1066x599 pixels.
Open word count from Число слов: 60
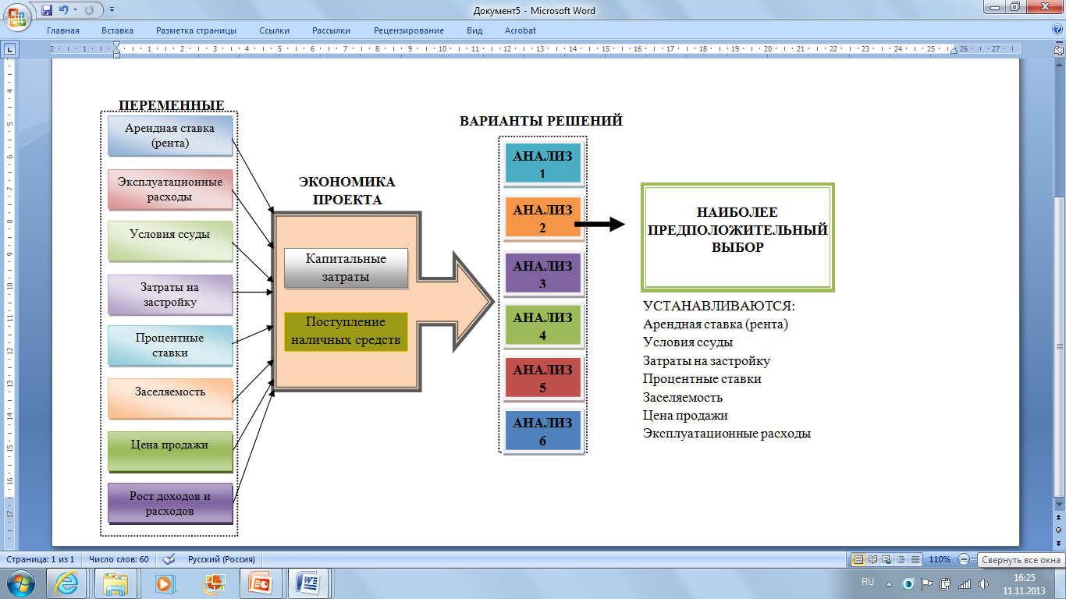119,559
